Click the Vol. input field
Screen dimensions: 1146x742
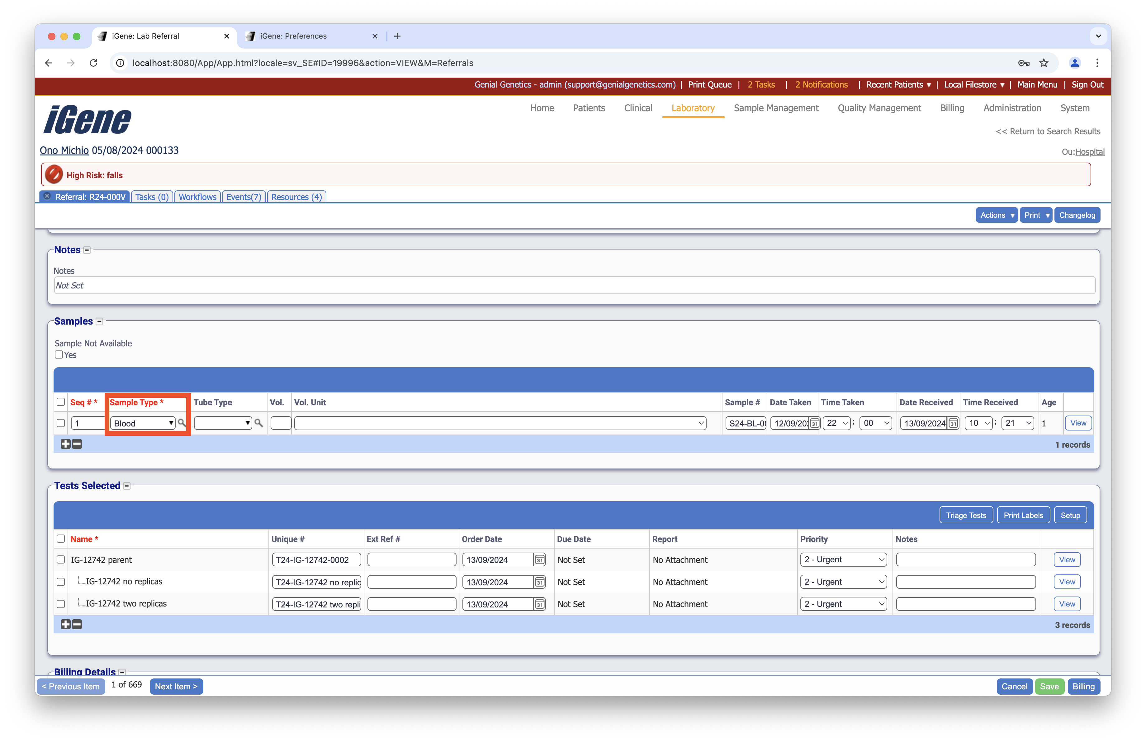tap(281, 423)
